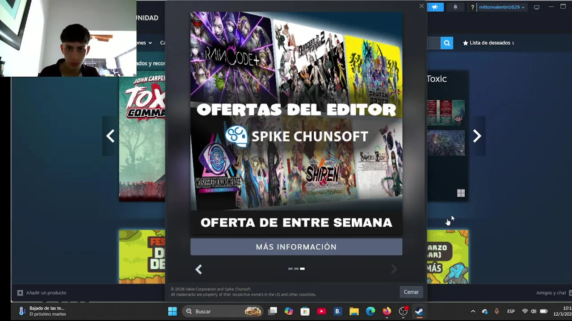
Task: Open Amigos y chat panel
Action: 554,293
